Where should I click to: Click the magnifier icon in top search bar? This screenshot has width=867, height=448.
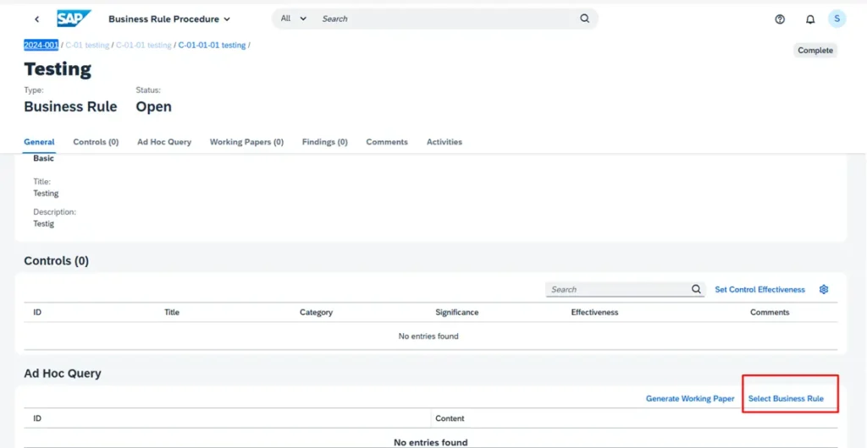pyautogui.click(x=584, y=19)
